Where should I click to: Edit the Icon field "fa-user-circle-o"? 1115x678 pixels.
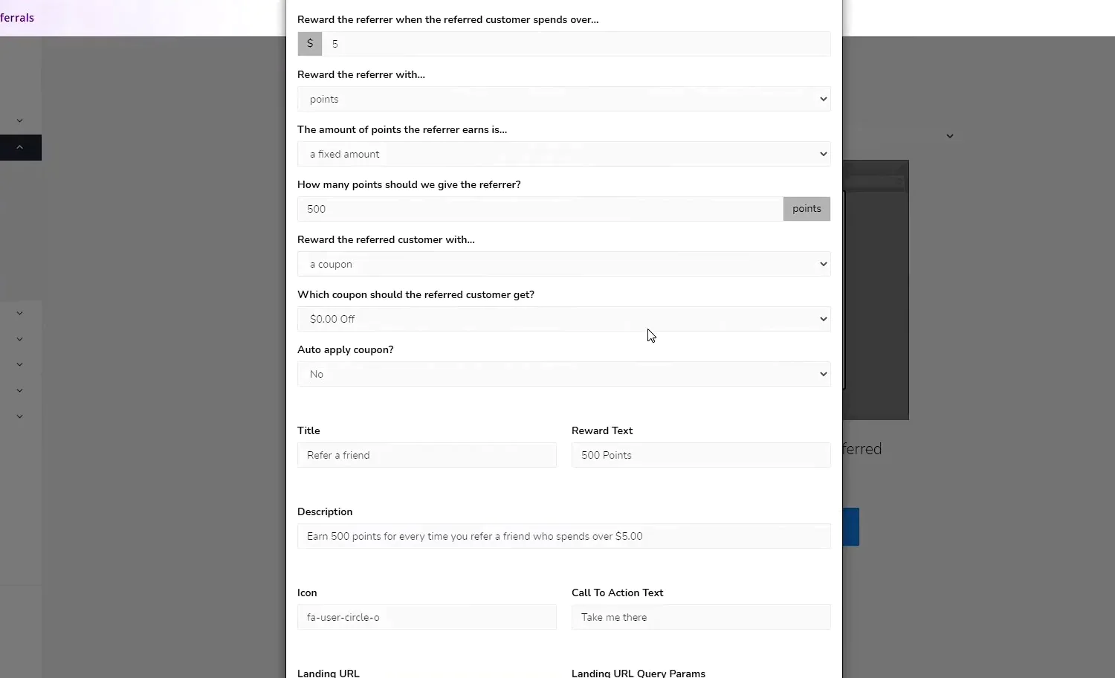(x=427, y=617)
